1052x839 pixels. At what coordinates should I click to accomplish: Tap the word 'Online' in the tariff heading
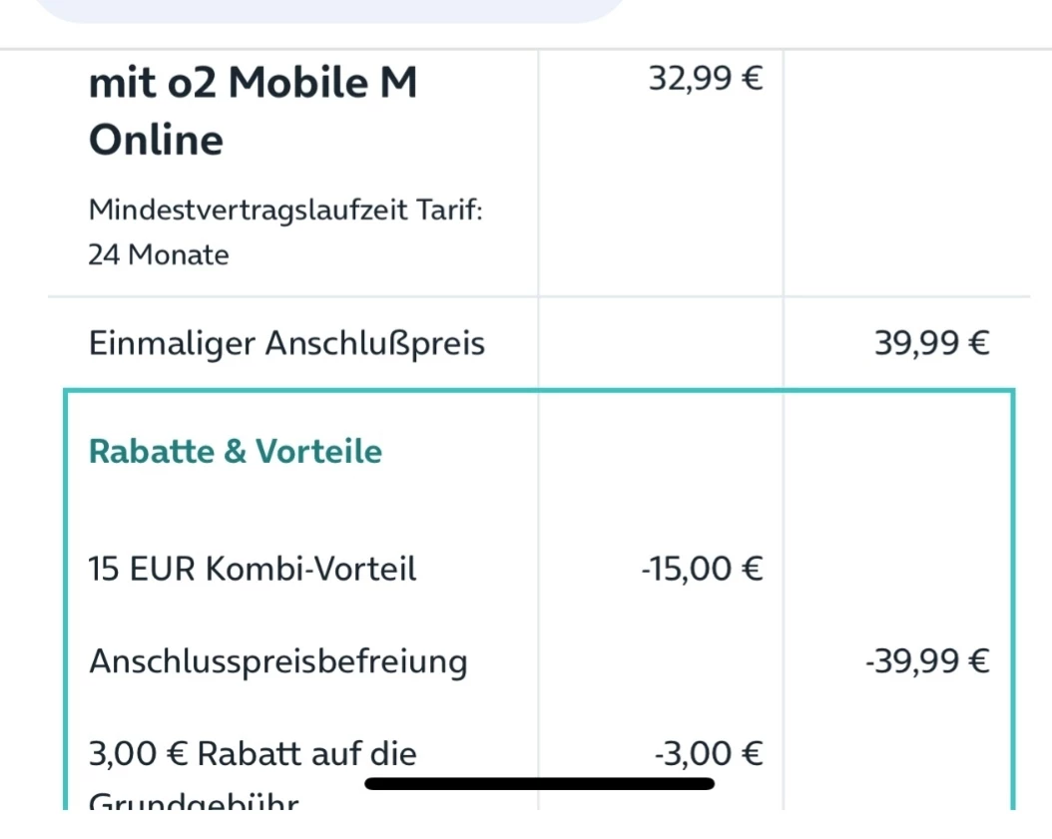(x=156, y=139)
